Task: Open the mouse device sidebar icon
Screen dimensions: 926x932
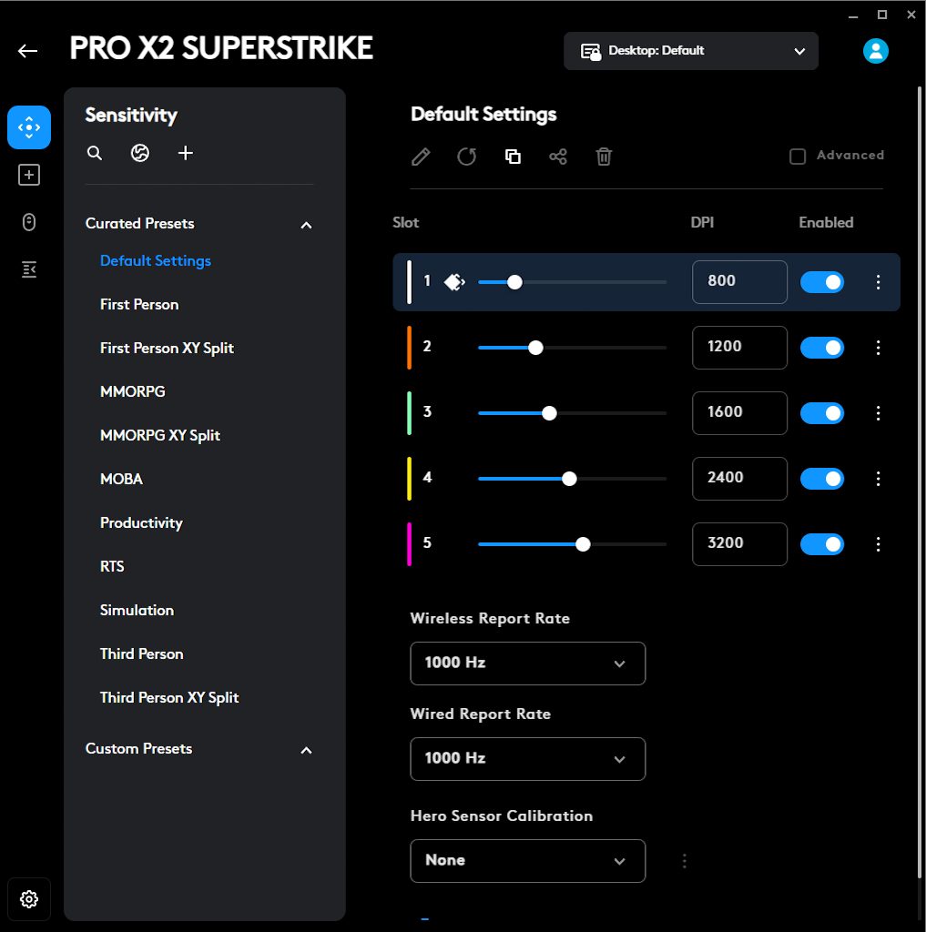Action: tap(28, 222)
